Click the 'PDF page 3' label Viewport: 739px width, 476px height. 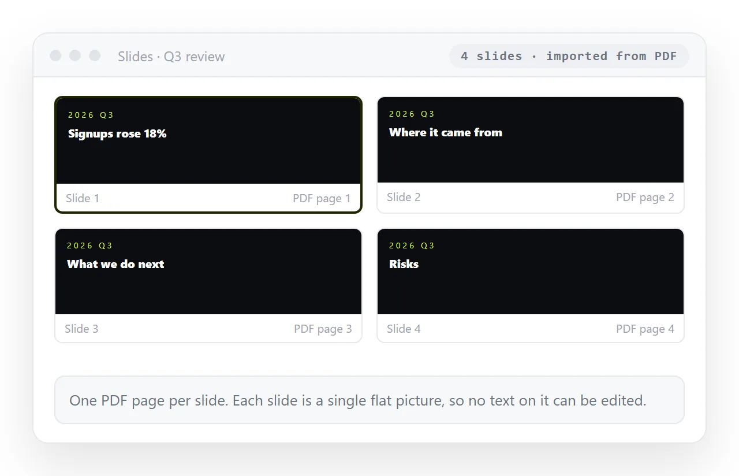click(323, 329)
